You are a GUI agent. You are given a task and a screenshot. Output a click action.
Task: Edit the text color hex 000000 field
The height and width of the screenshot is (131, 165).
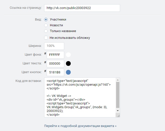(x=55, y=64)
